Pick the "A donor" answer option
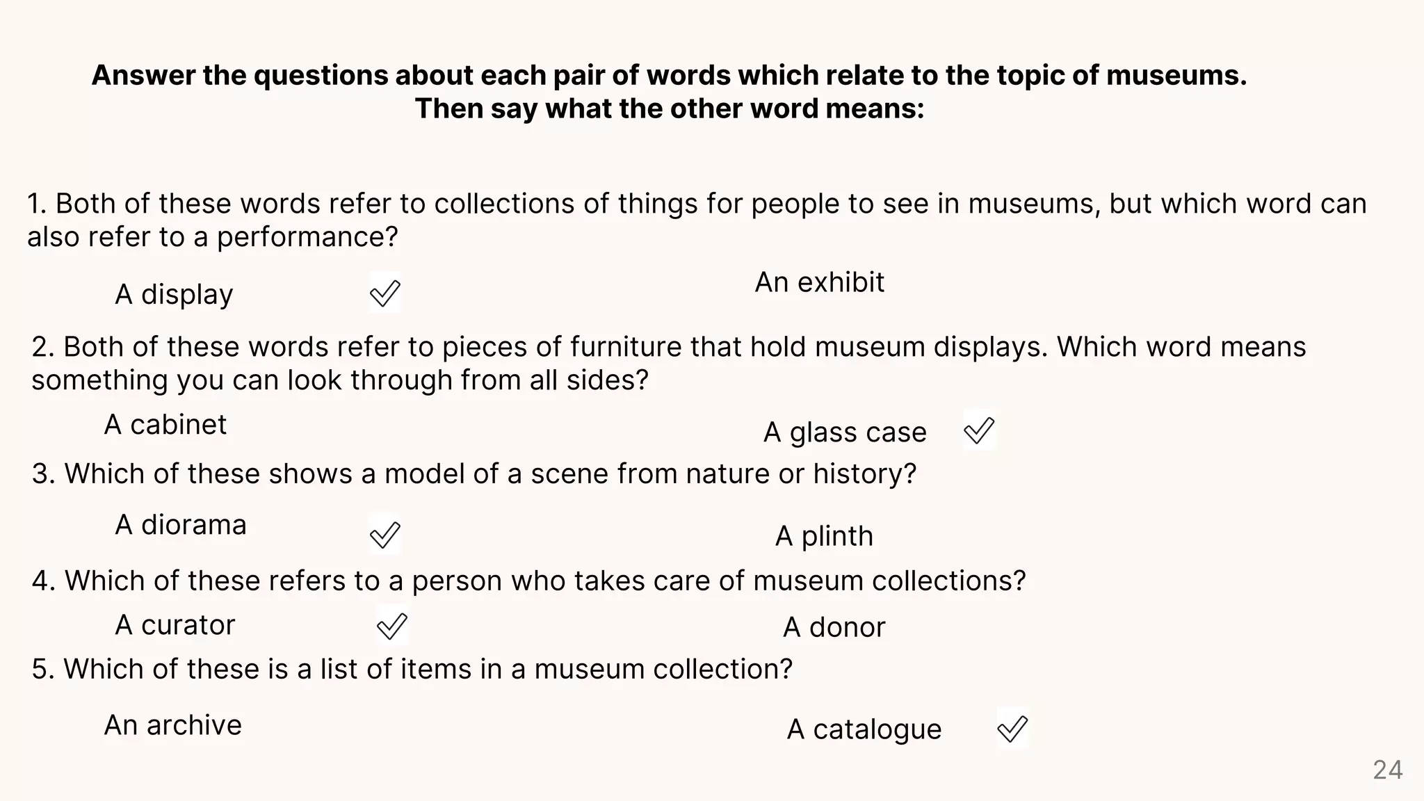Image resolution: width=1424 pixels, height=801 pixels. pos(834,627)
